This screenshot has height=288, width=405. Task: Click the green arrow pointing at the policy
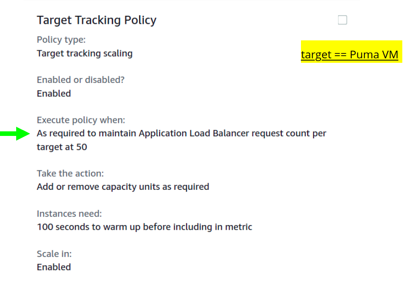point(15,133)
